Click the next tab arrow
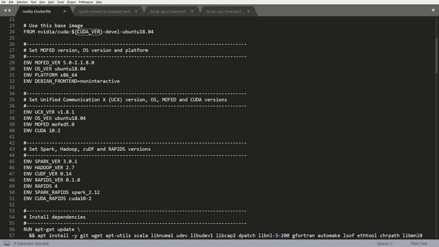Screen dimensions: 439x247 (x=10, y=10)
